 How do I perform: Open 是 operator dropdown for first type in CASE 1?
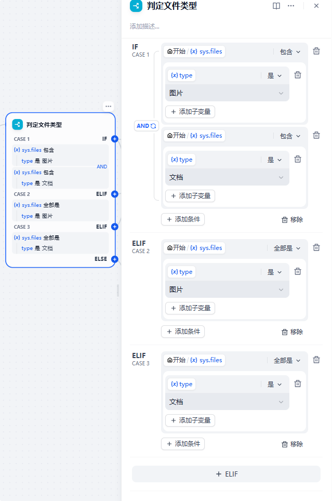tap(274, 76)
